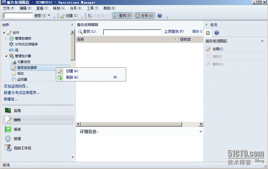Select the help tab icon in tasks pane
This screenshot has width=268, height=169.
click(x=217, y=33)
